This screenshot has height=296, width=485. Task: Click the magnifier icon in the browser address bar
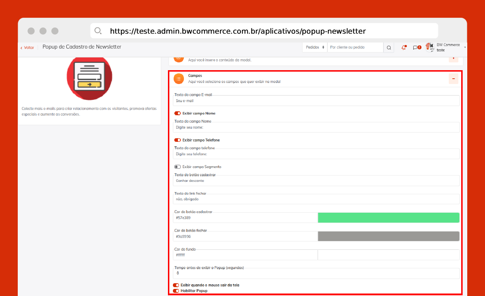(x=98, y=31)
